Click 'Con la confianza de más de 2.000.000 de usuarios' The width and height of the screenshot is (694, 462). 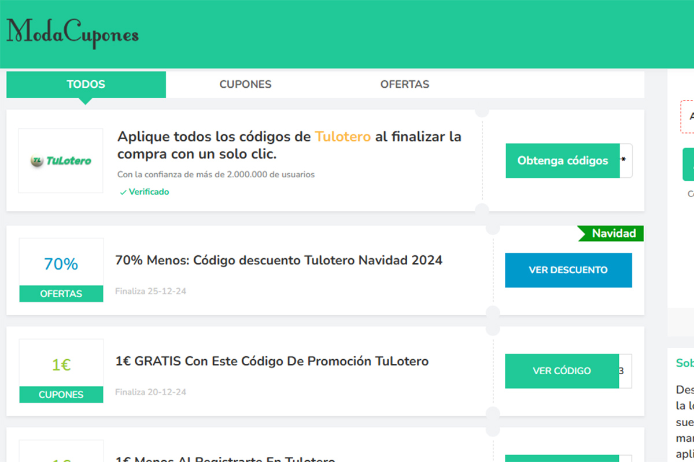[216, 174]
